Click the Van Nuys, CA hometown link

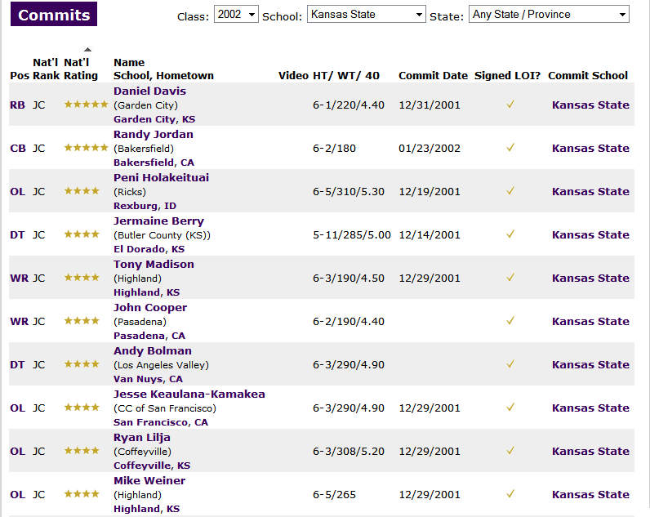click(x=148, y=379)
